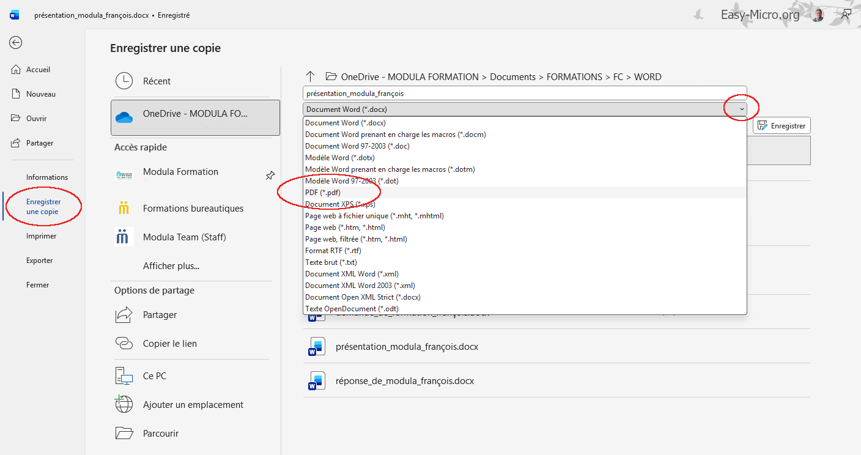Viewport: 861px width, 455px height.
Task: Click the OneDrive cloud icon
Action: coord(124,117)
